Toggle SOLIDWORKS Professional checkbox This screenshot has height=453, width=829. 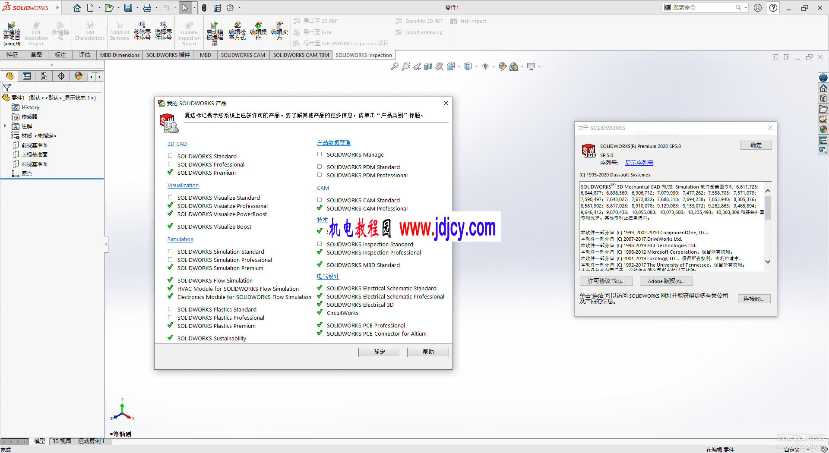tap(170, 164)
